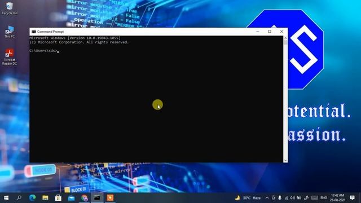Open Microsoft Store from taskbar
The width and height of the screenshot is (361, 203).
[x=58, y=198]
